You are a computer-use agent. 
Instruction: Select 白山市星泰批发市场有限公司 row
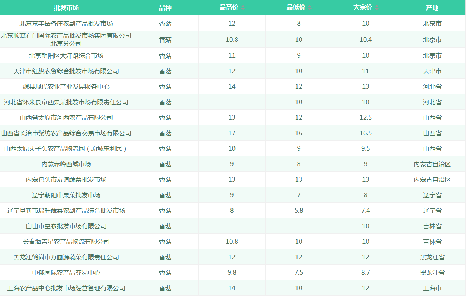(66, 226)
